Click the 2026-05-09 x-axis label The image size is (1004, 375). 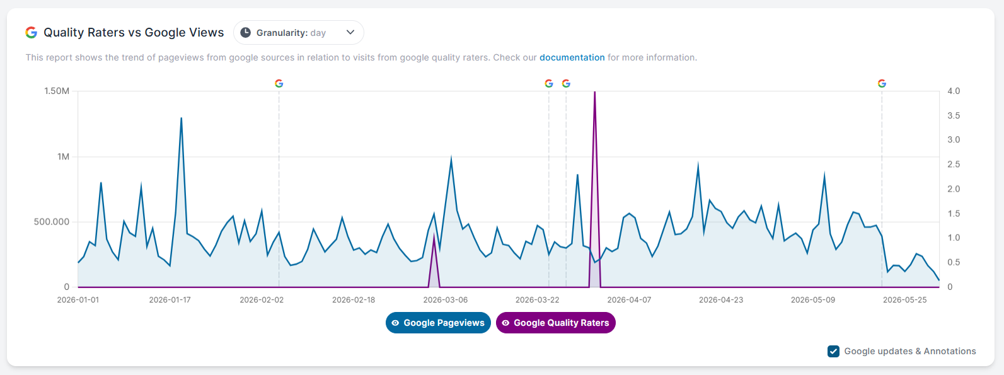click(x=813, y=300)
